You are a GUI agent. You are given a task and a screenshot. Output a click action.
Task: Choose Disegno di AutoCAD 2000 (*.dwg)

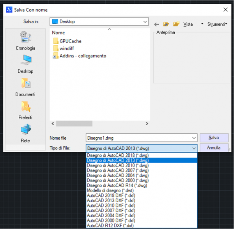click(142, 181)
